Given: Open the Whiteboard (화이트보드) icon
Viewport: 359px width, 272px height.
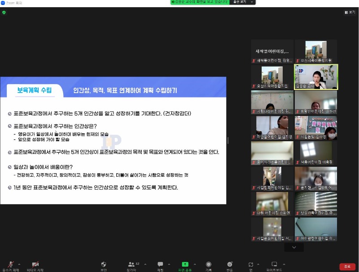Looking at the screenshot, I should tap(274, 264).
